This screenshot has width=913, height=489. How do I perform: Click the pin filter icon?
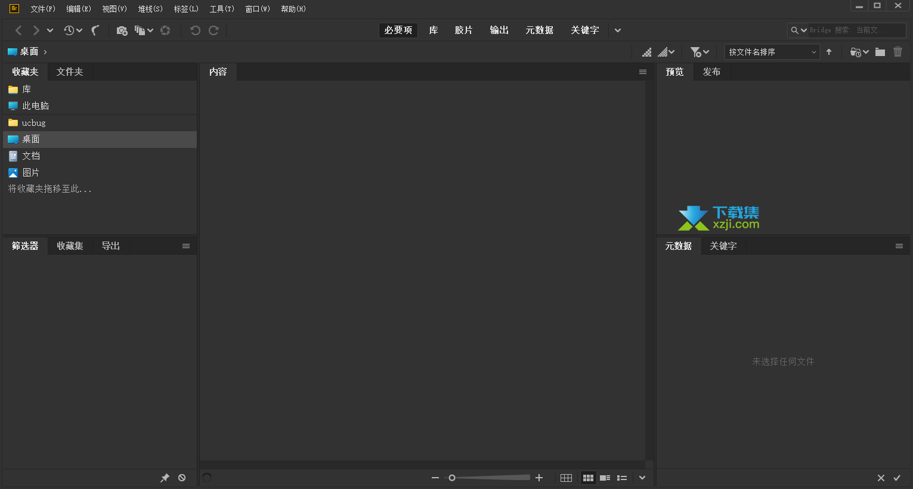165,478
